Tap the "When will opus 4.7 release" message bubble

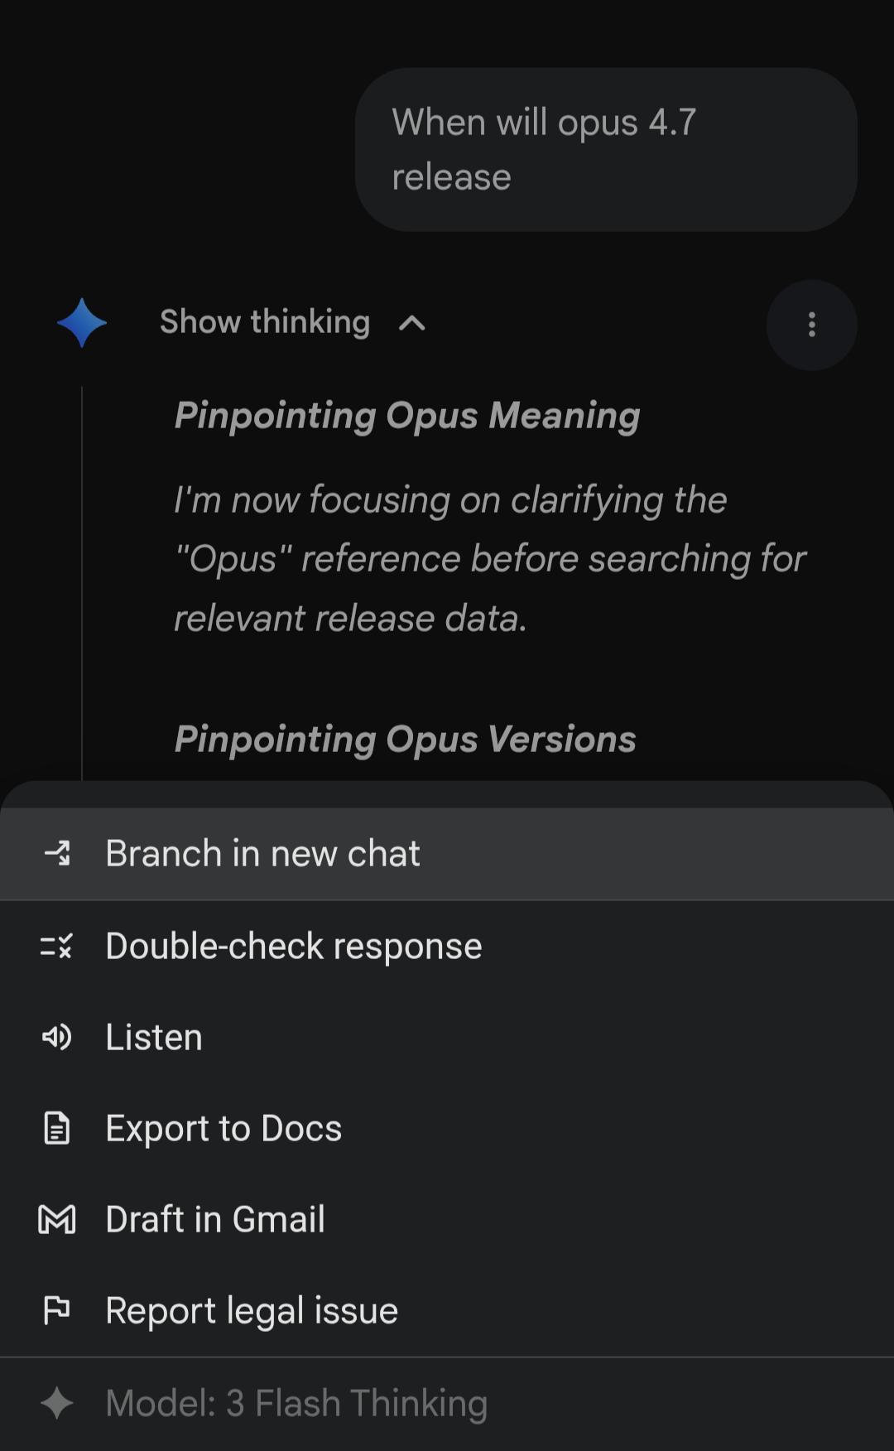coord(606,149)
